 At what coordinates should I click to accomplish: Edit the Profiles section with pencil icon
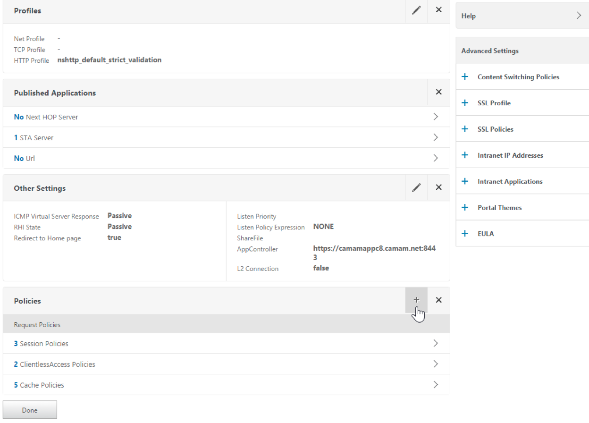(x=416, y=10)
